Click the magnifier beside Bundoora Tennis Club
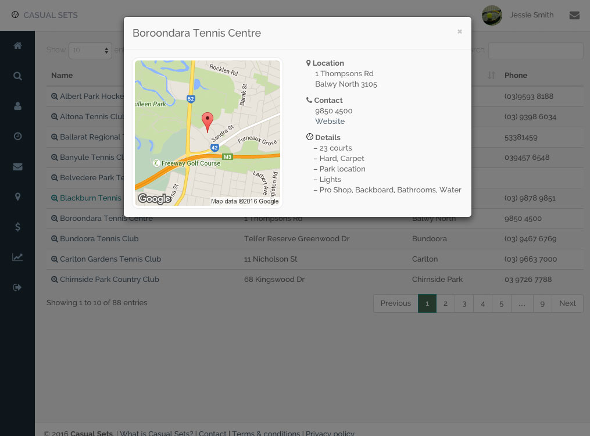The image size is (590, 436). [55, 238]
